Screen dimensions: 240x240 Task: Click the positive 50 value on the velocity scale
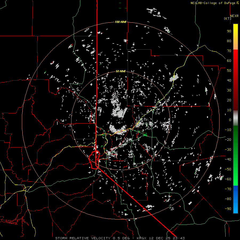pyautogui.click(x=229, y=71)
